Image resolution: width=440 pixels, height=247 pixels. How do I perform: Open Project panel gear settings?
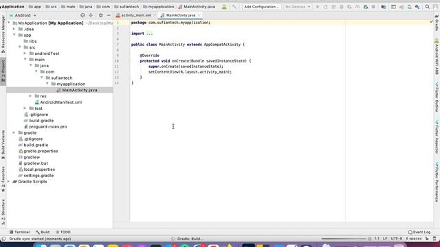[101, 15]
